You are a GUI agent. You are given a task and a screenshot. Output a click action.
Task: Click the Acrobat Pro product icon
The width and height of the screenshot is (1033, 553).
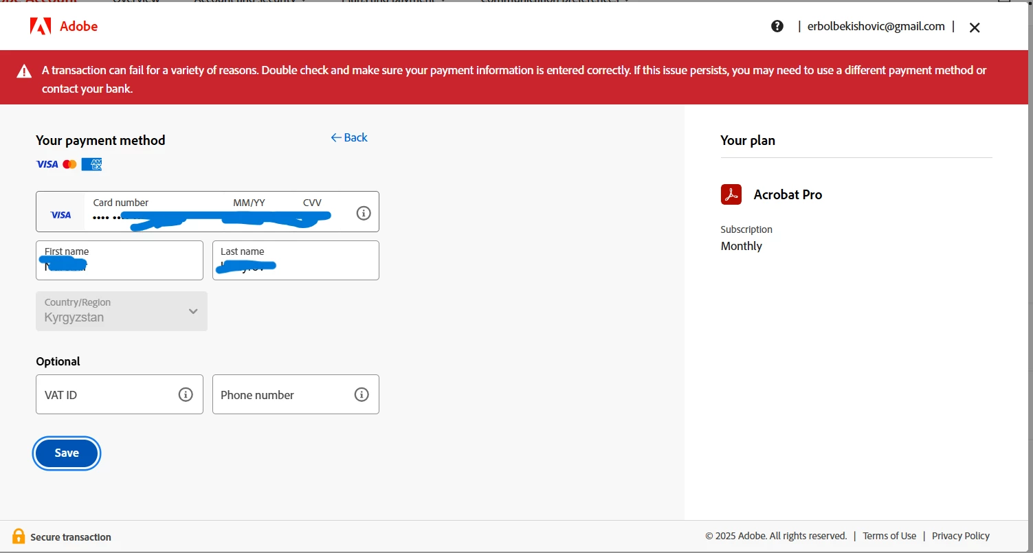tap(731, 194)
